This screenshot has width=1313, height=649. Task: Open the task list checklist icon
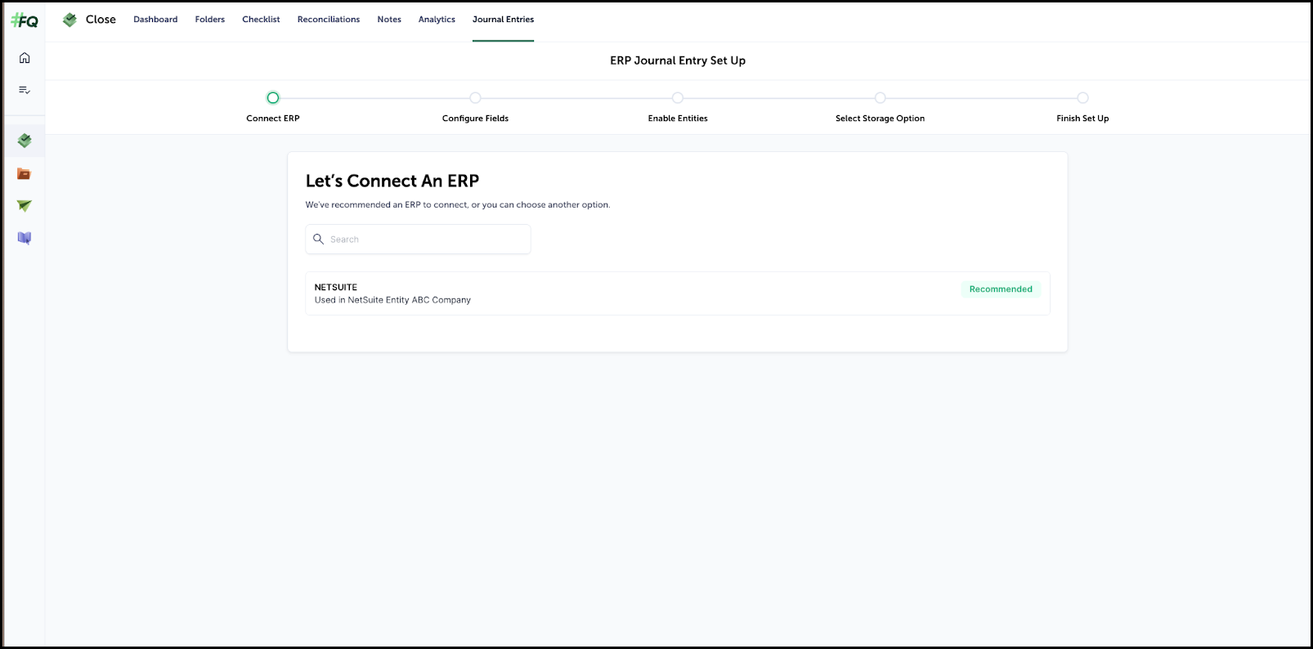tap(25, 90)
